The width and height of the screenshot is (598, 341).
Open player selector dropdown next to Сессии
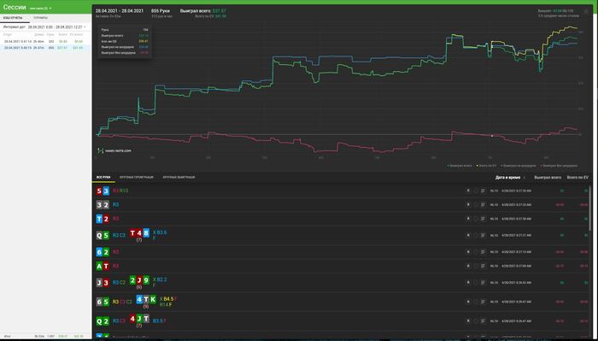pyautogui.click(x=40, y=8)
